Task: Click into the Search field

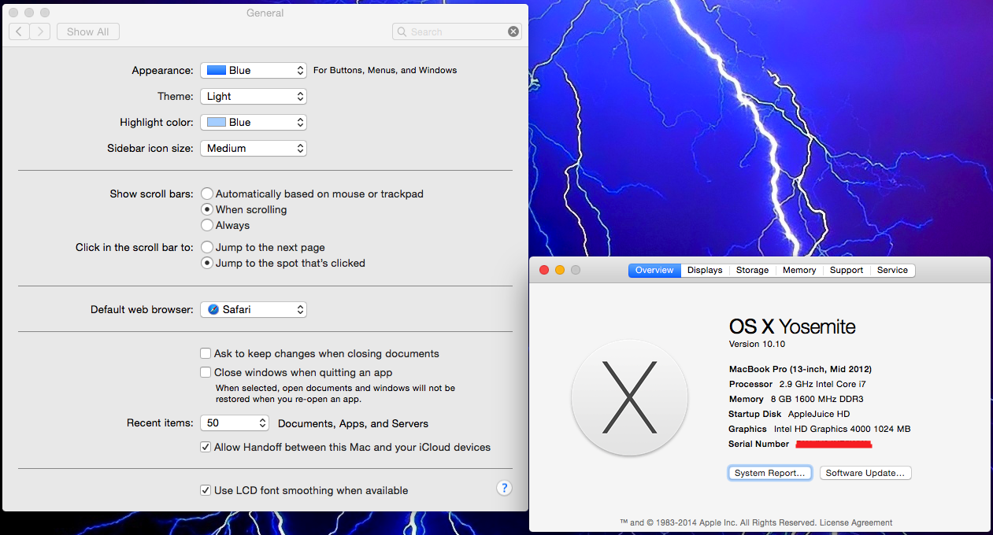Action: pos(457,31)
